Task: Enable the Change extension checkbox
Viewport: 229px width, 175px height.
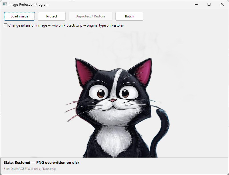Action: click(x=5, y=25)
